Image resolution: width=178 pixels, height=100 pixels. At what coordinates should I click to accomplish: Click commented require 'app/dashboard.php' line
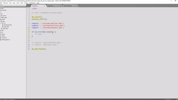(47, 42)
